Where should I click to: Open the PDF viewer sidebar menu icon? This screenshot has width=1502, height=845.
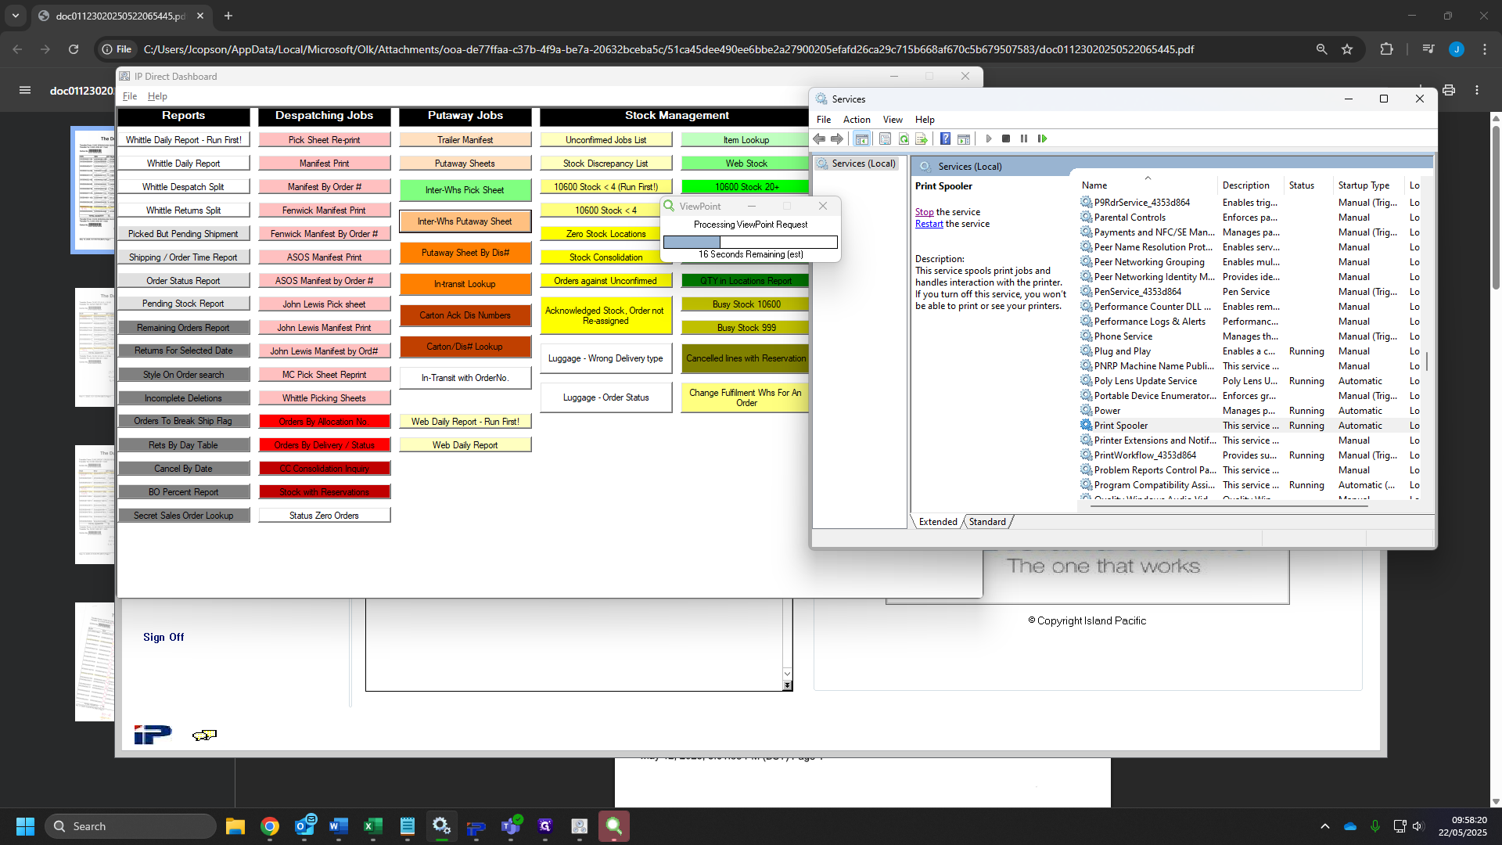point(25,90)
